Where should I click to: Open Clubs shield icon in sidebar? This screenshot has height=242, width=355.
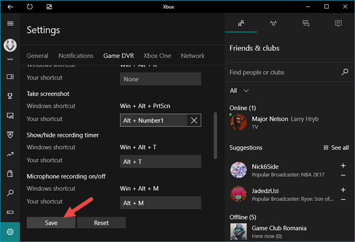pos(10,135)
